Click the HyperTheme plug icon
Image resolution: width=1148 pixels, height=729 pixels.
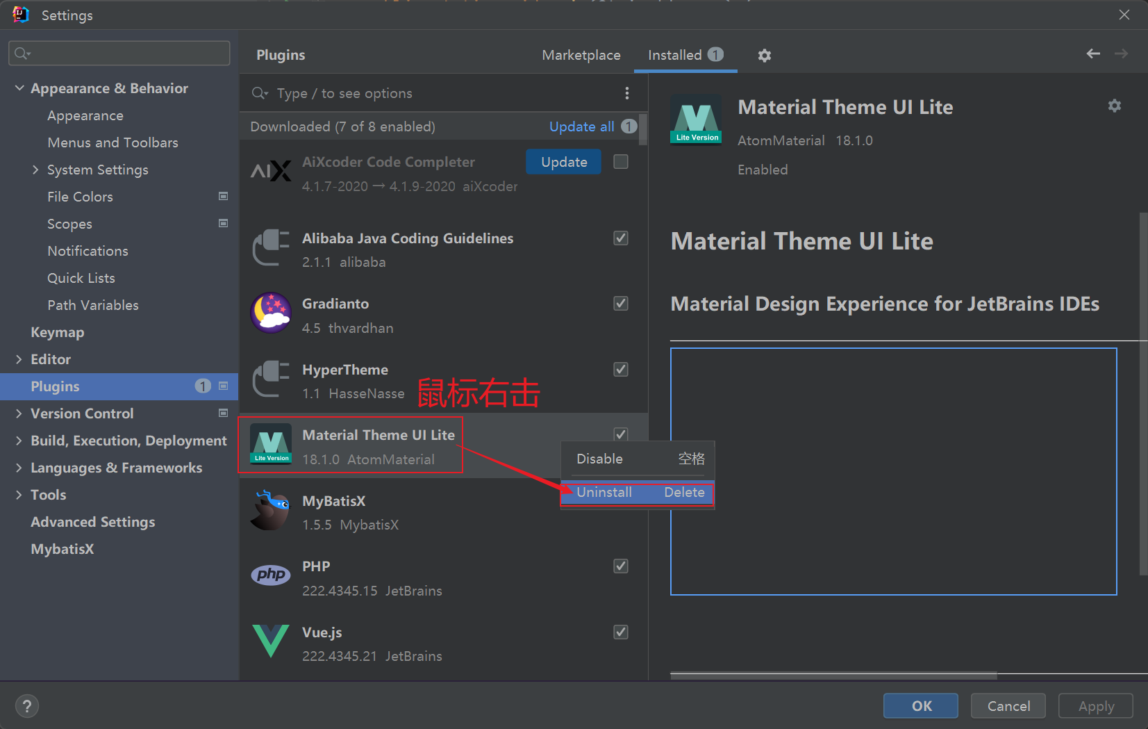point(271,379)
